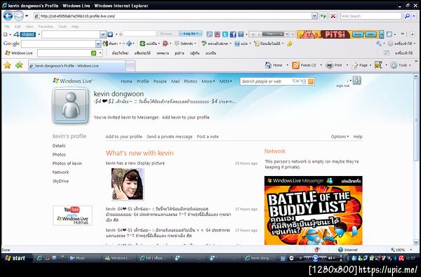Open Network in profile sidebar

click(60, 173)
